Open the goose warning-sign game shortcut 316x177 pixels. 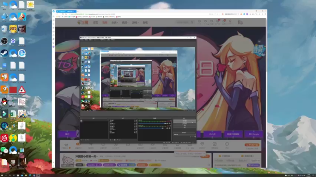[22, 90]
